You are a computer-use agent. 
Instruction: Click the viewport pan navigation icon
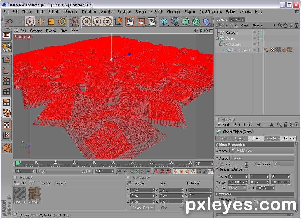tap(195, 31)
